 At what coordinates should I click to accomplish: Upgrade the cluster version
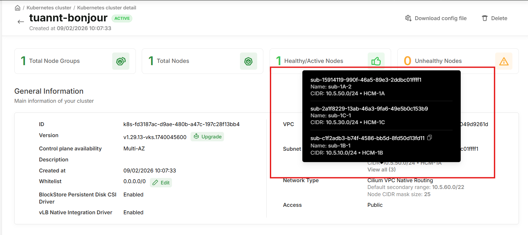click(207, 137)
